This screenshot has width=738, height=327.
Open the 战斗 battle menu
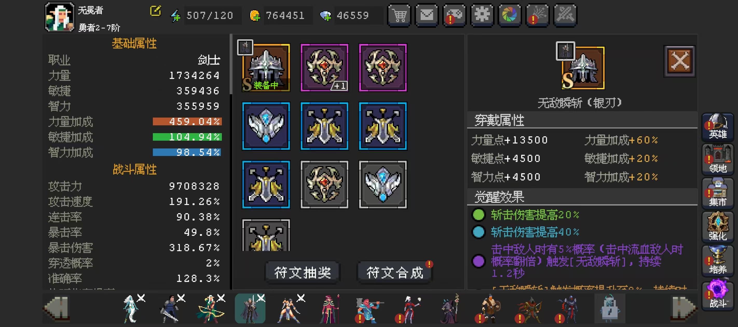click(x=718, y=294)
